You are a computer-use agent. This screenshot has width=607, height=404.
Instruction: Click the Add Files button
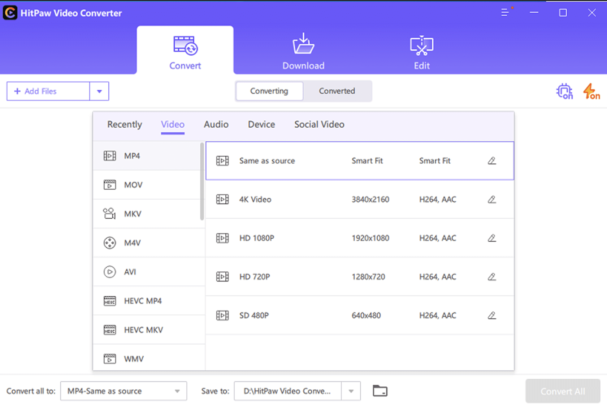(x=48, y=91)
